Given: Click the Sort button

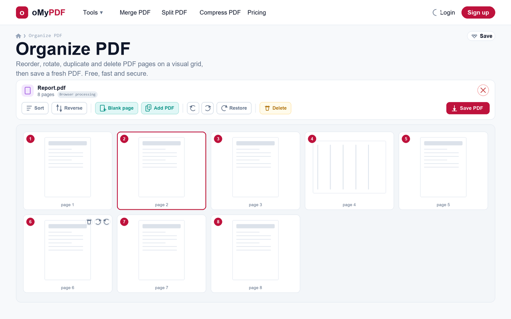Looking at the screenshot, I should 35,108.
